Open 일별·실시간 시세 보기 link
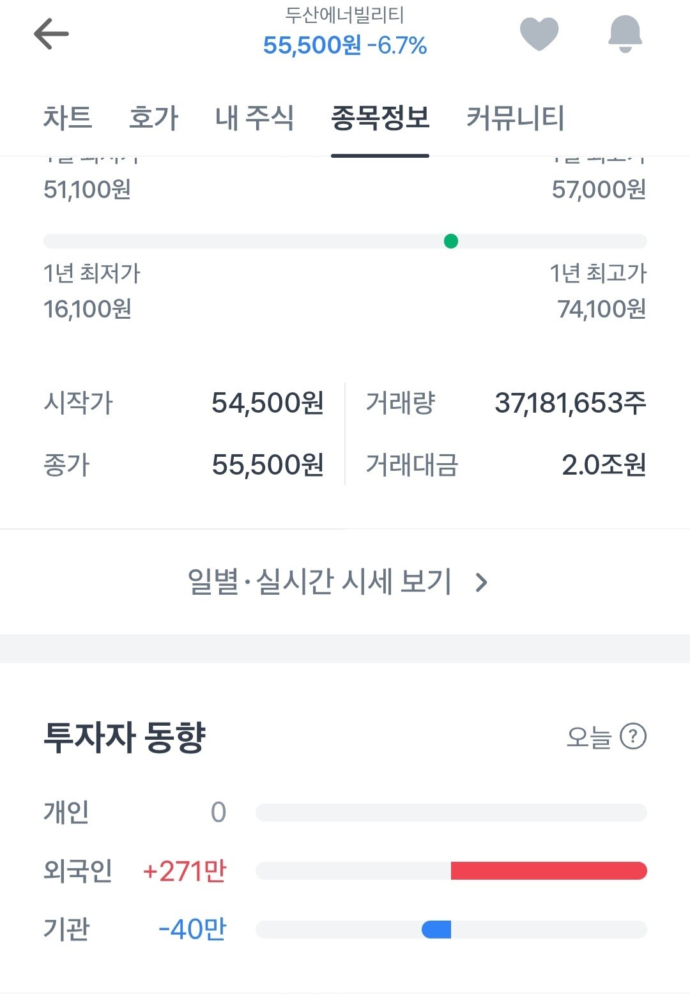Image resolution: width=690 pixels, height=1005 pixels. tap(319, 582)
